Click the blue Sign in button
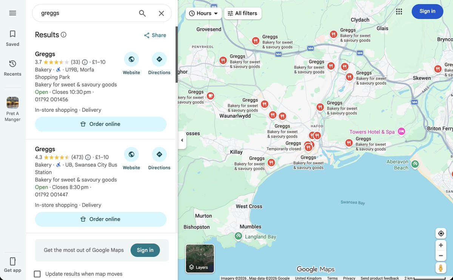This screenshot has height=280, width=453. (427, 11)
